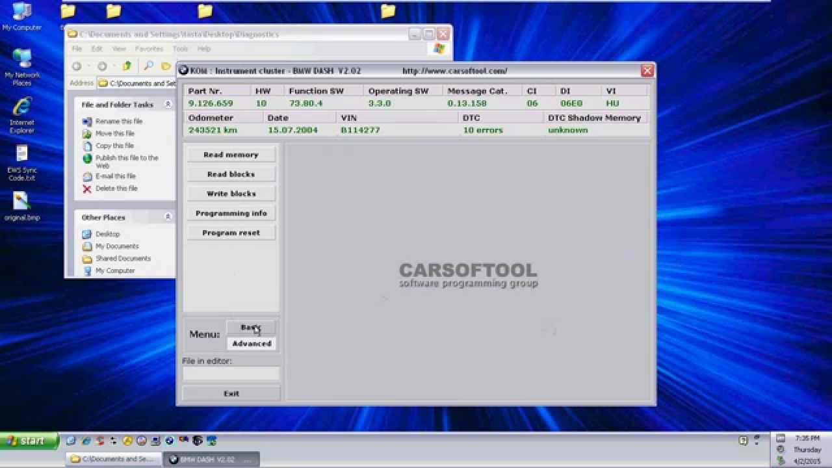This screenshot has width=832, height=468.
Task: Open Desktop in Other Places
Action: coord(107,234)
